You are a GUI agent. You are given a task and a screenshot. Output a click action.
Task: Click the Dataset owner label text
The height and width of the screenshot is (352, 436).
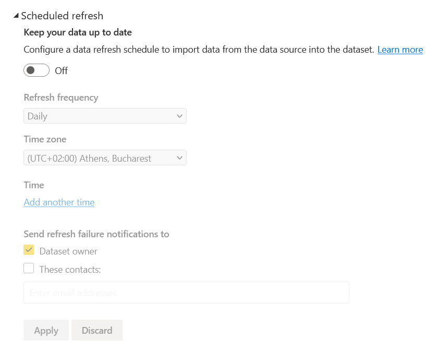coord(68,251)
